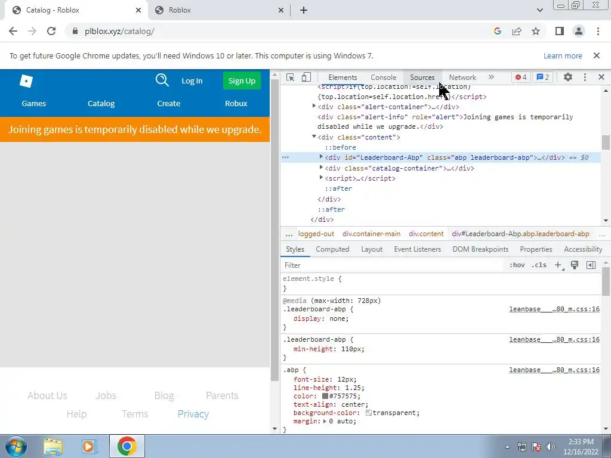Expand the catalog-container div node
611x458 pixels.
point(321,168)
